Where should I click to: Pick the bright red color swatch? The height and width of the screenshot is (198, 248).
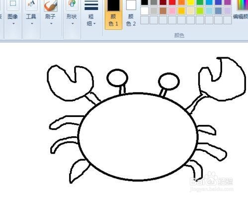click(x=172, y=2)
